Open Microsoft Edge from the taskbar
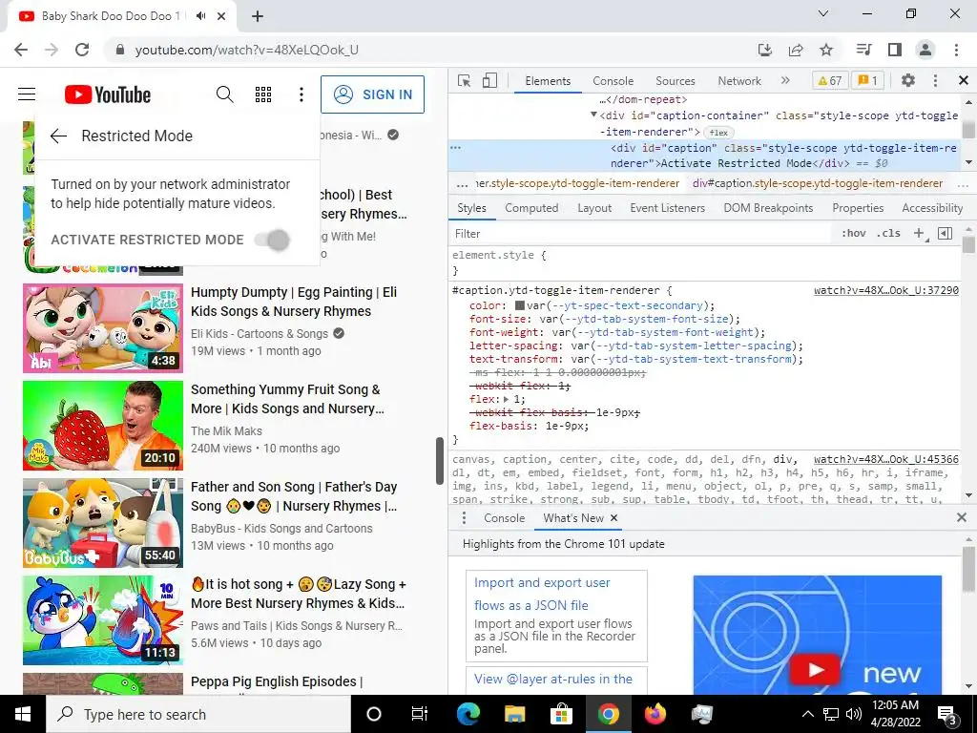 point(468,714)
